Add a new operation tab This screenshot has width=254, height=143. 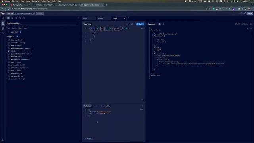tap(129, 18)
